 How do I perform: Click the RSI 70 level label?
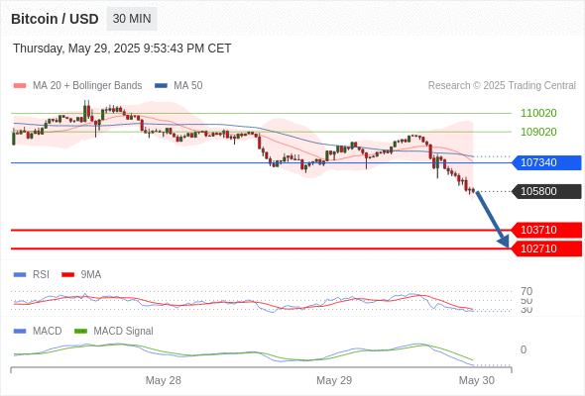526,291
